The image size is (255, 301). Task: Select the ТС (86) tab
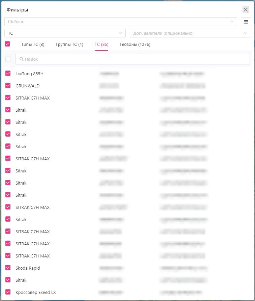click(101, 44)
